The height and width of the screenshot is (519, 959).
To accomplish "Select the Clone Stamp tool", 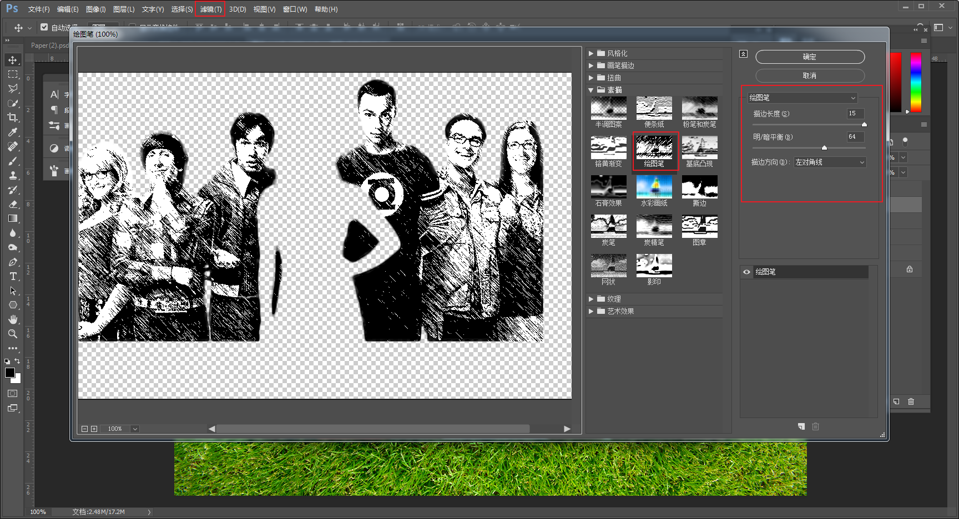I will click(x=13, y=175).
